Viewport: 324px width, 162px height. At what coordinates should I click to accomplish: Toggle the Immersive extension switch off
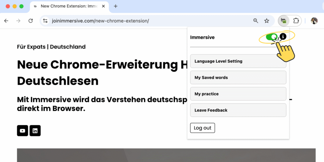pos(271,37)
